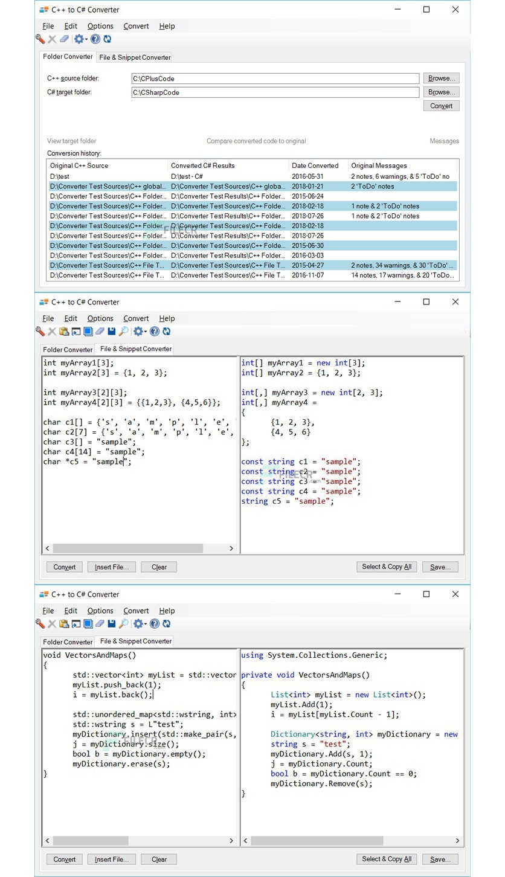Image resolution: width=505 pixels, height=877 pixels.
Task: Click floppy disk Save icon in middle window
Action: point(112,332)
